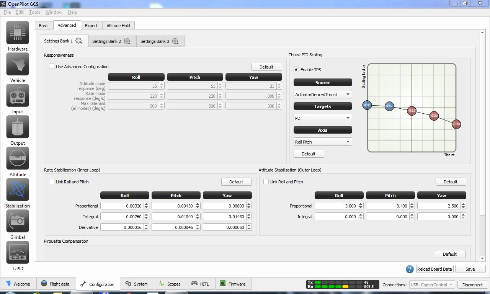
Task: Open the Scopes workspace tab
Action: (170, 284)
